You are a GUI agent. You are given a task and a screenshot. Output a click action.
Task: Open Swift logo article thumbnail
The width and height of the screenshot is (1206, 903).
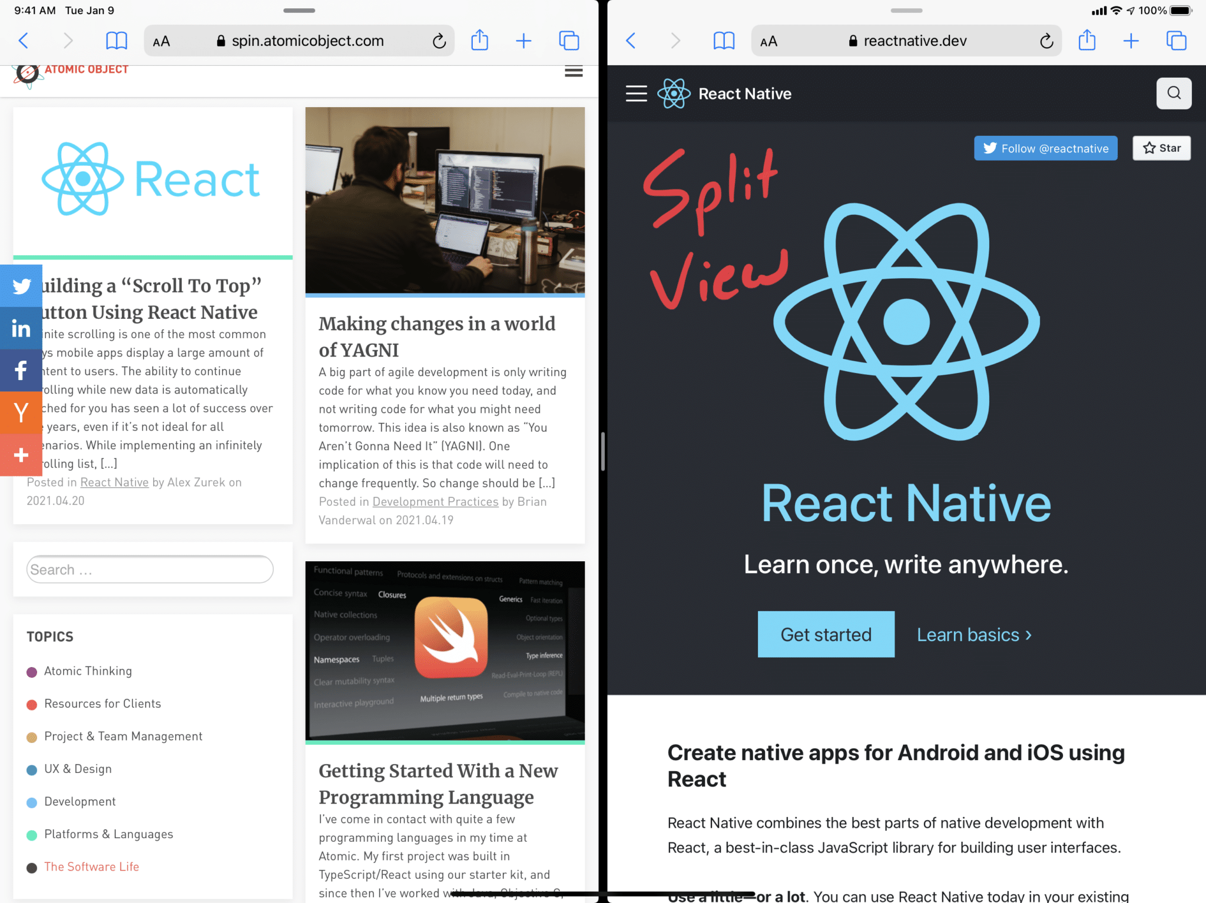click(x=445, y=651)
